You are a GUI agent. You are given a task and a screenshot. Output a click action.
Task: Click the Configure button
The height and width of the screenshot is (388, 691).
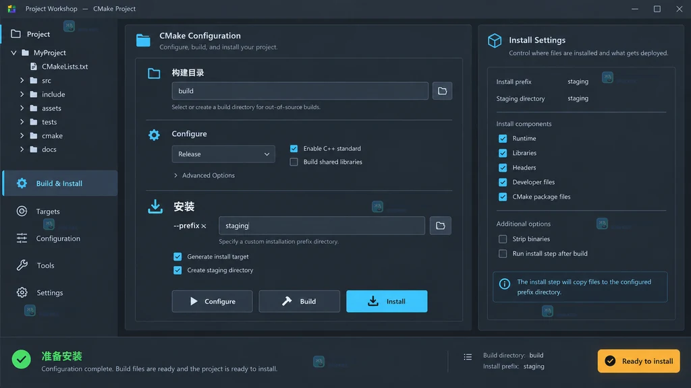click(212, 301)
